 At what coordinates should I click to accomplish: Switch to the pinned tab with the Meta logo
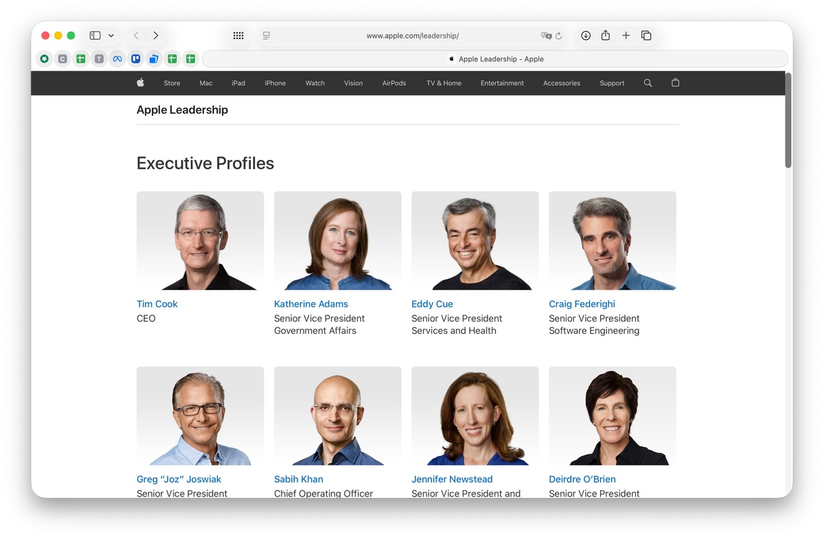click(117, 59)
